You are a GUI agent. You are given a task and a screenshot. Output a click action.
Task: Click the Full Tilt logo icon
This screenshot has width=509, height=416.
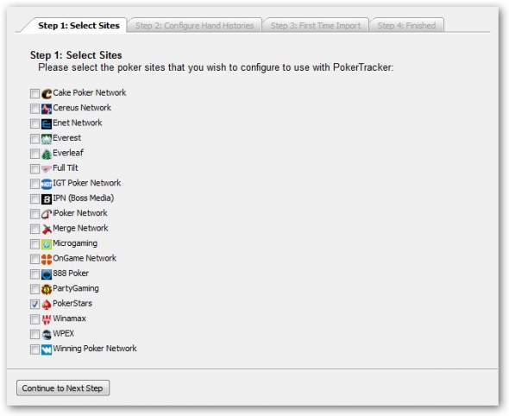[47, 169]
